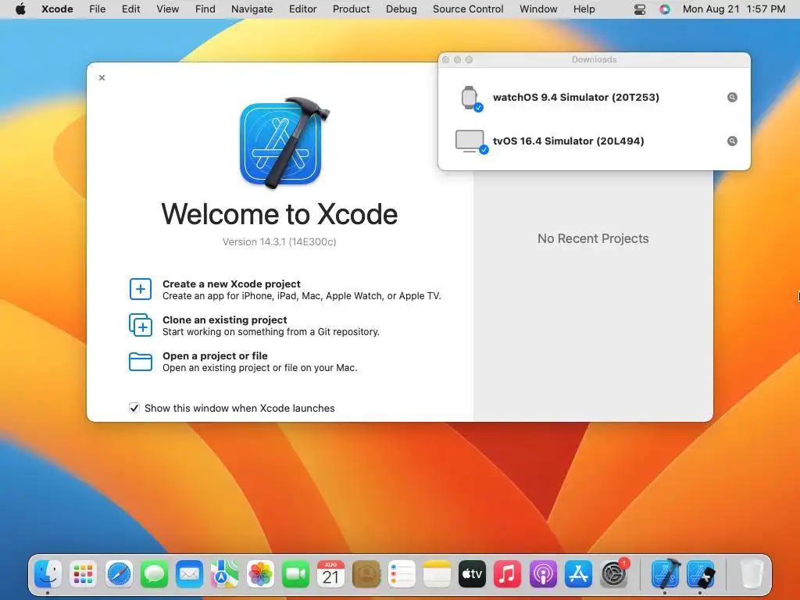Open the View menu
Viewport: 800px width, 600px height.
coord(167,9)
